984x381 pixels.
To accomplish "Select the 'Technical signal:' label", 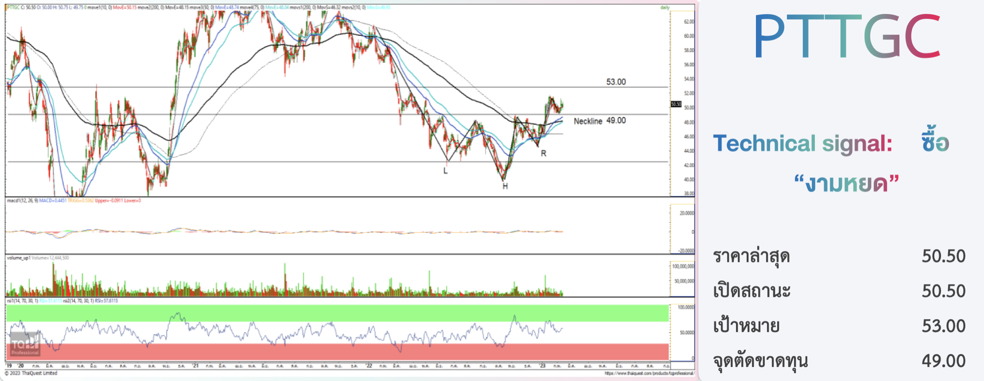I will pyautogui.click(x=802, y=144).
